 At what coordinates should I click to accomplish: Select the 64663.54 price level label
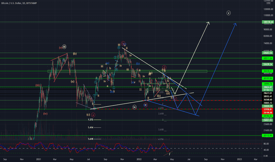[268, 53]
